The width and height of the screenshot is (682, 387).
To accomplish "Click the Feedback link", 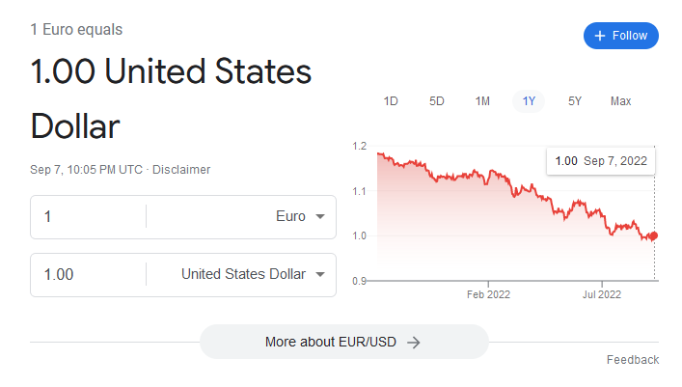I will 632,360.
